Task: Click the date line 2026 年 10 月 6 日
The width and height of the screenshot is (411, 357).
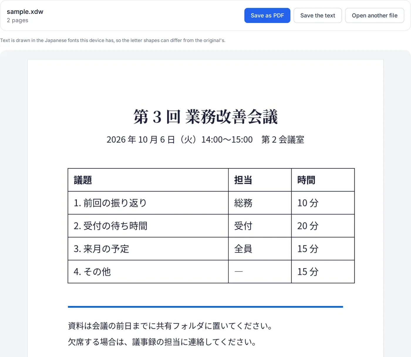Action: point(206,139)
